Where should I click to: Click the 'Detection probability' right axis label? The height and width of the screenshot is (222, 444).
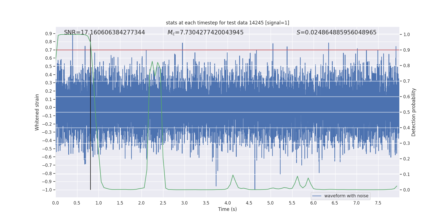tap(413, 112)
